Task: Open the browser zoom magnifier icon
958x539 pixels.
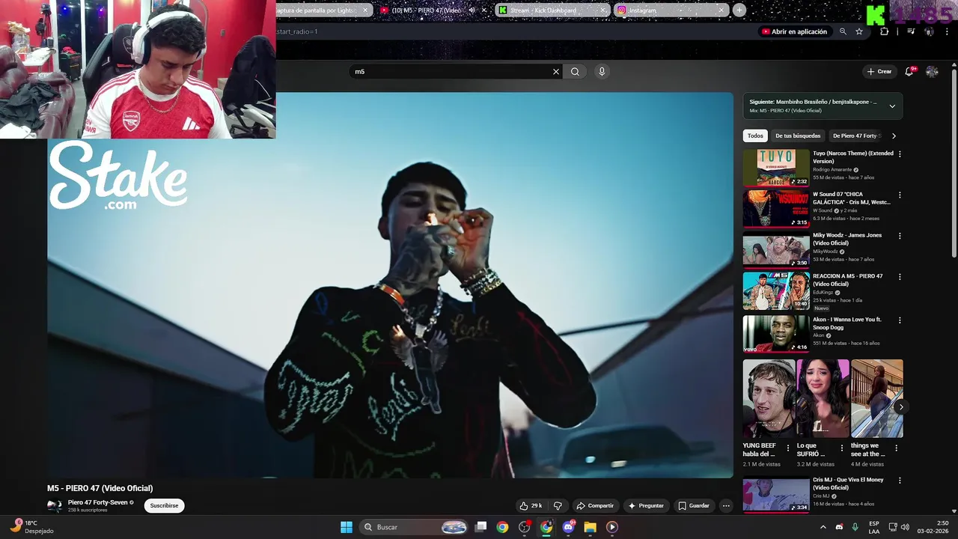Action: coord(843,31)
